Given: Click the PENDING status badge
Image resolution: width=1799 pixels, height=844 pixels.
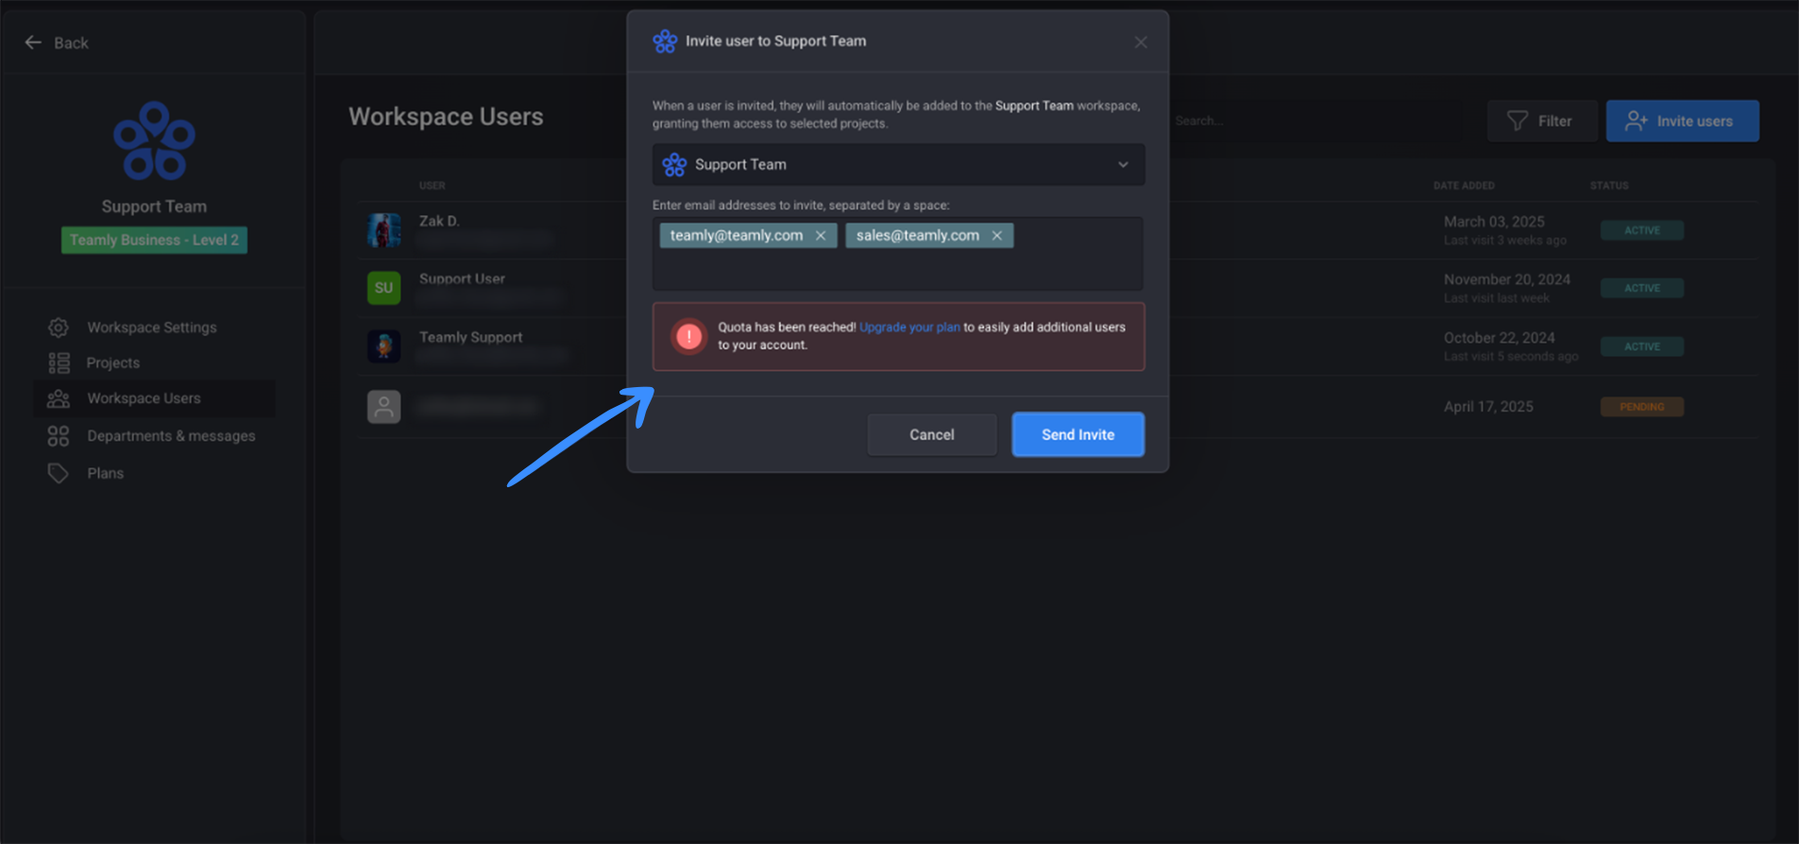Looking at the screenshot, I should [1641, 407].
